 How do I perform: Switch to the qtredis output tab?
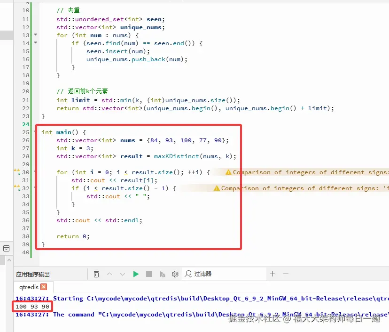pos(29,287)
